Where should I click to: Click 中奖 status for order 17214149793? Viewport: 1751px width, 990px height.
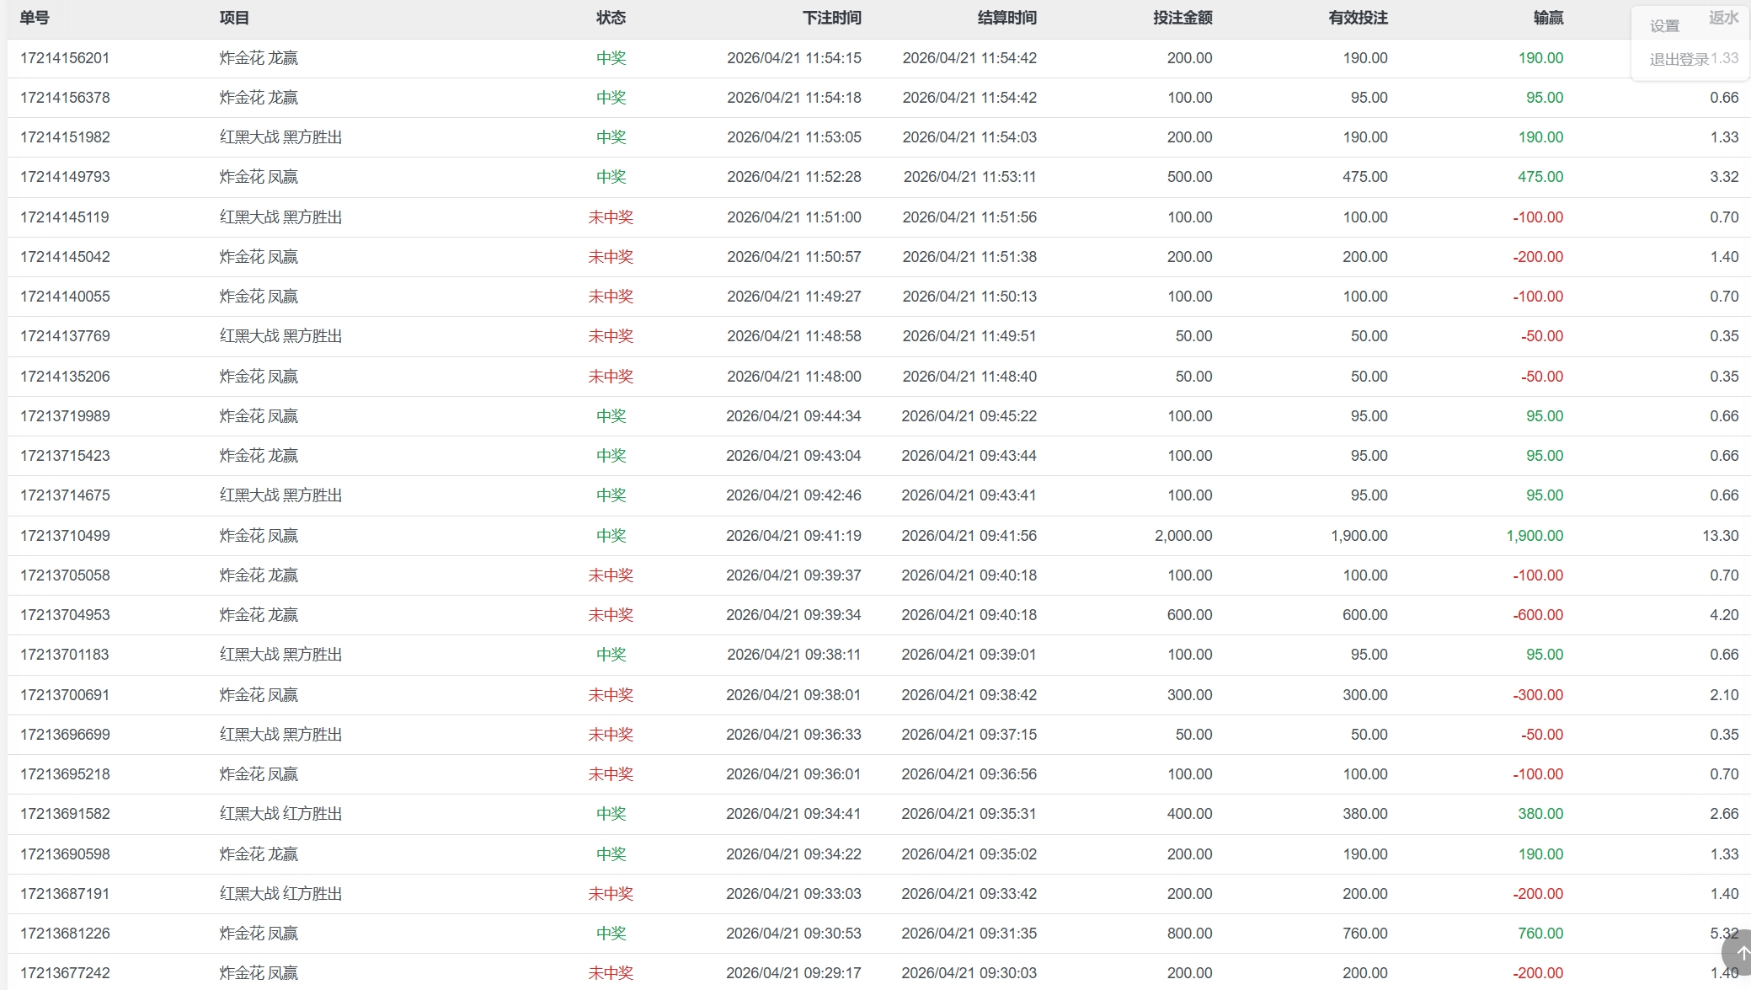pos(611,177)
